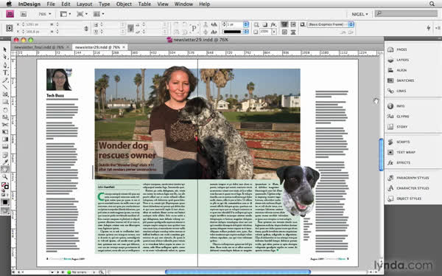Select the Scissors tool
The height and width of the screenshot is (276, 442).
(5, 125)
